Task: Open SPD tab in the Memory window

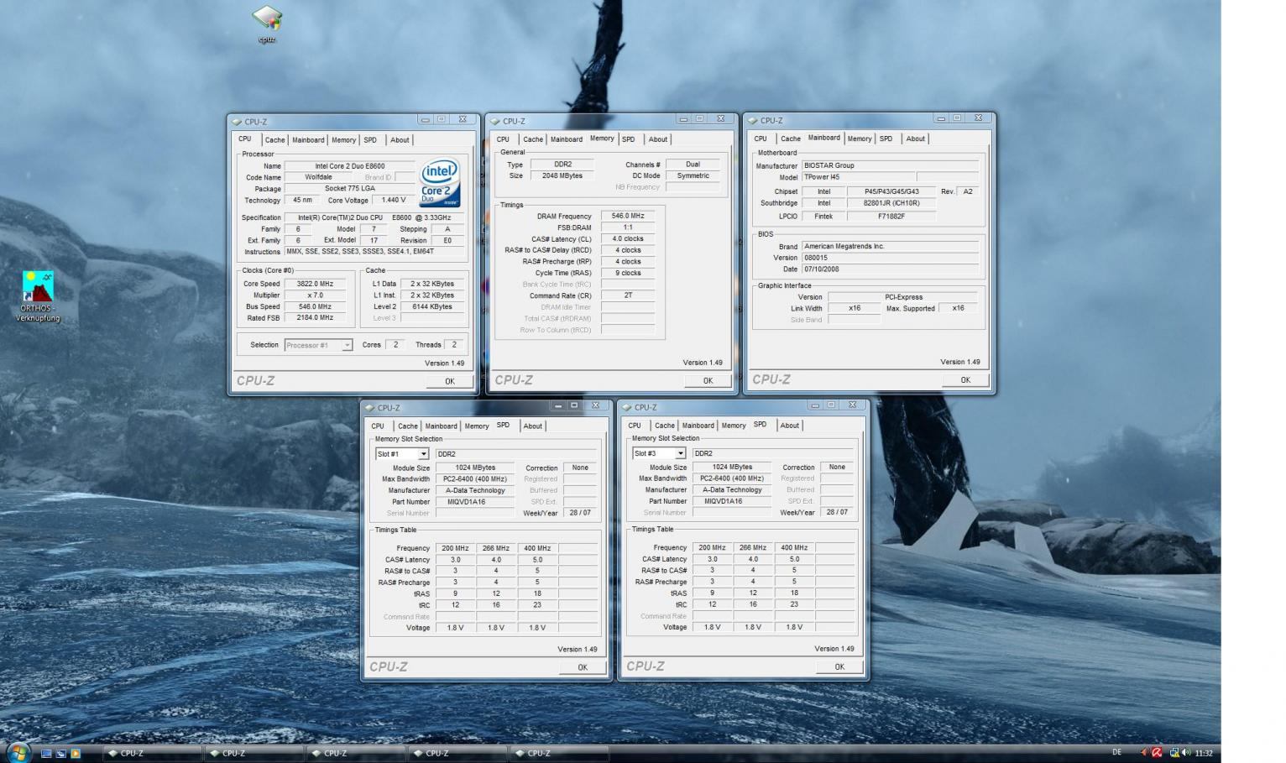Action: 629,139
